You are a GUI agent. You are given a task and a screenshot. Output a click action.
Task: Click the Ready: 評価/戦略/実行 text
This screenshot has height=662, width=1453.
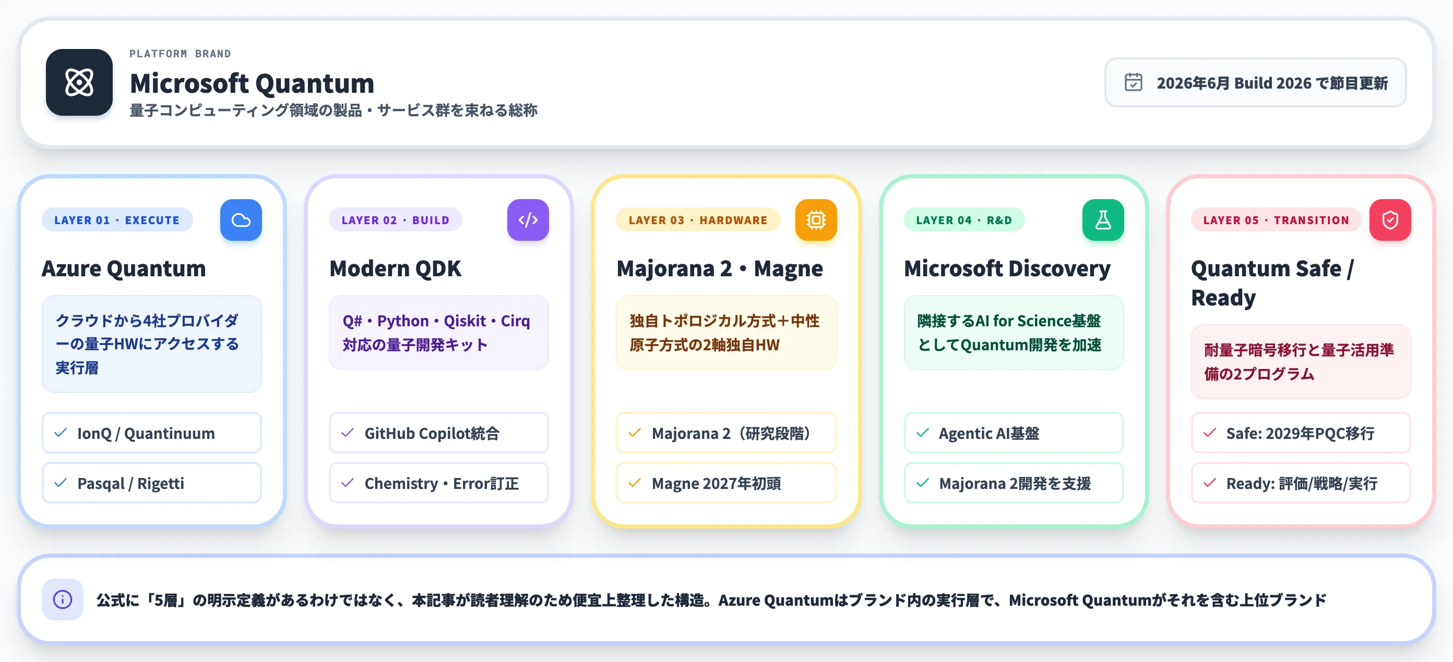(1302, 483)
